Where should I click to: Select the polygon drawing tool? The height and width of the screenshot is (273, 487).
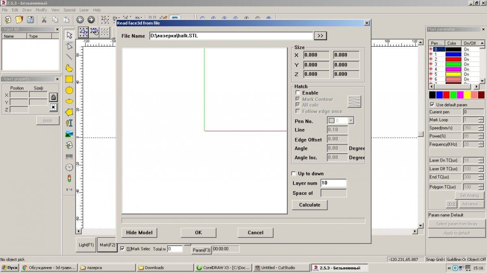(69, 112)
